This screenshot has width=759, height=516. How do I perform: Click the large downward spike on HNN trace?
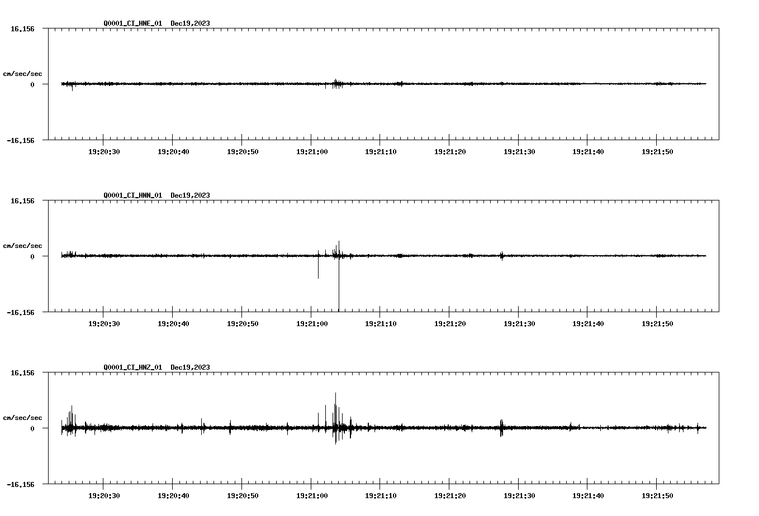pyautogui.click(x=339, y=282)
